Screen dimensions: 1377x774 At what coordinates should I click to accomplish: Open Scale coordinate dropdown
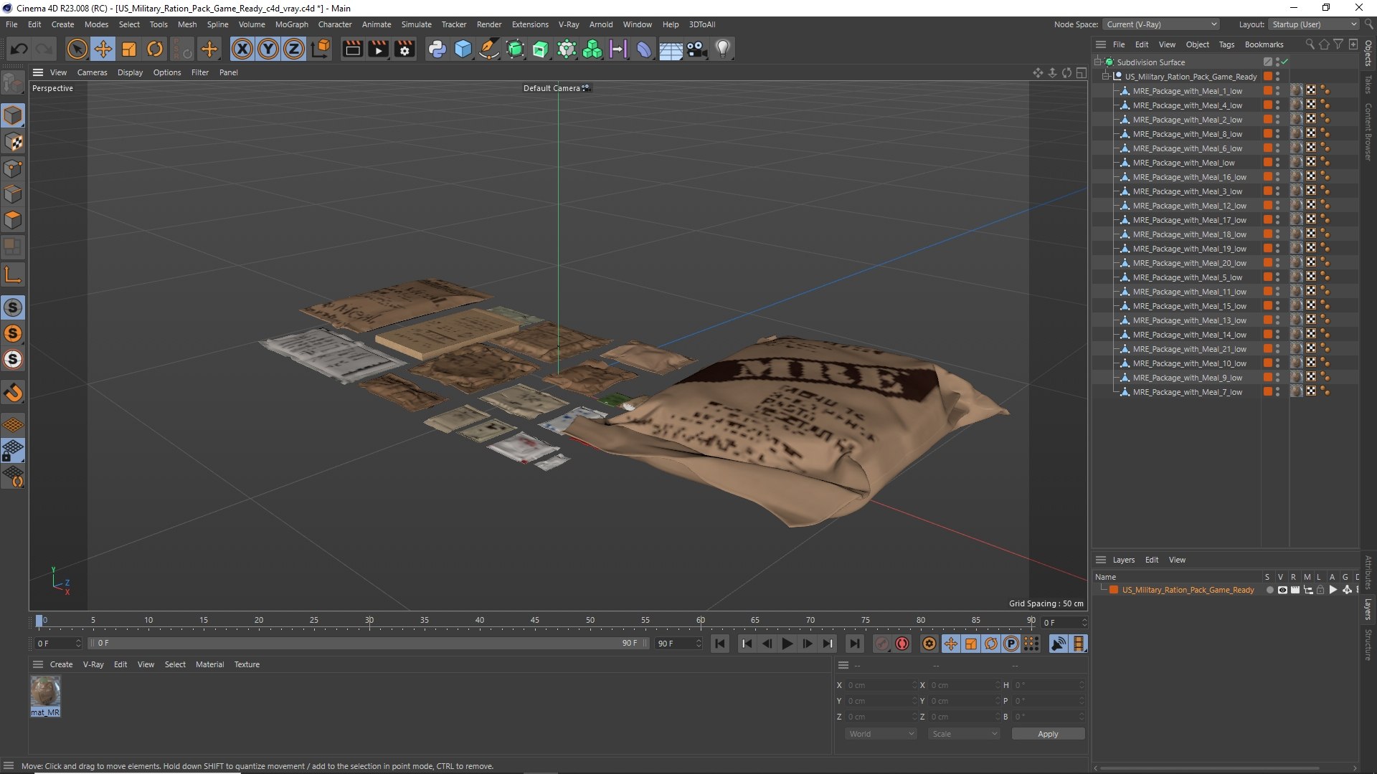tap(964, 734)
